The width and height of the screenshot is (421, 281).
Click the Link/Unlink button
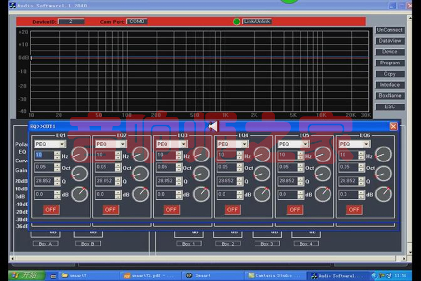click(x=257, y=21)
